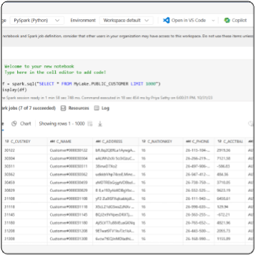The image size is (256, 256).
Task: Click the C_NAME column header
Action: 70,141
